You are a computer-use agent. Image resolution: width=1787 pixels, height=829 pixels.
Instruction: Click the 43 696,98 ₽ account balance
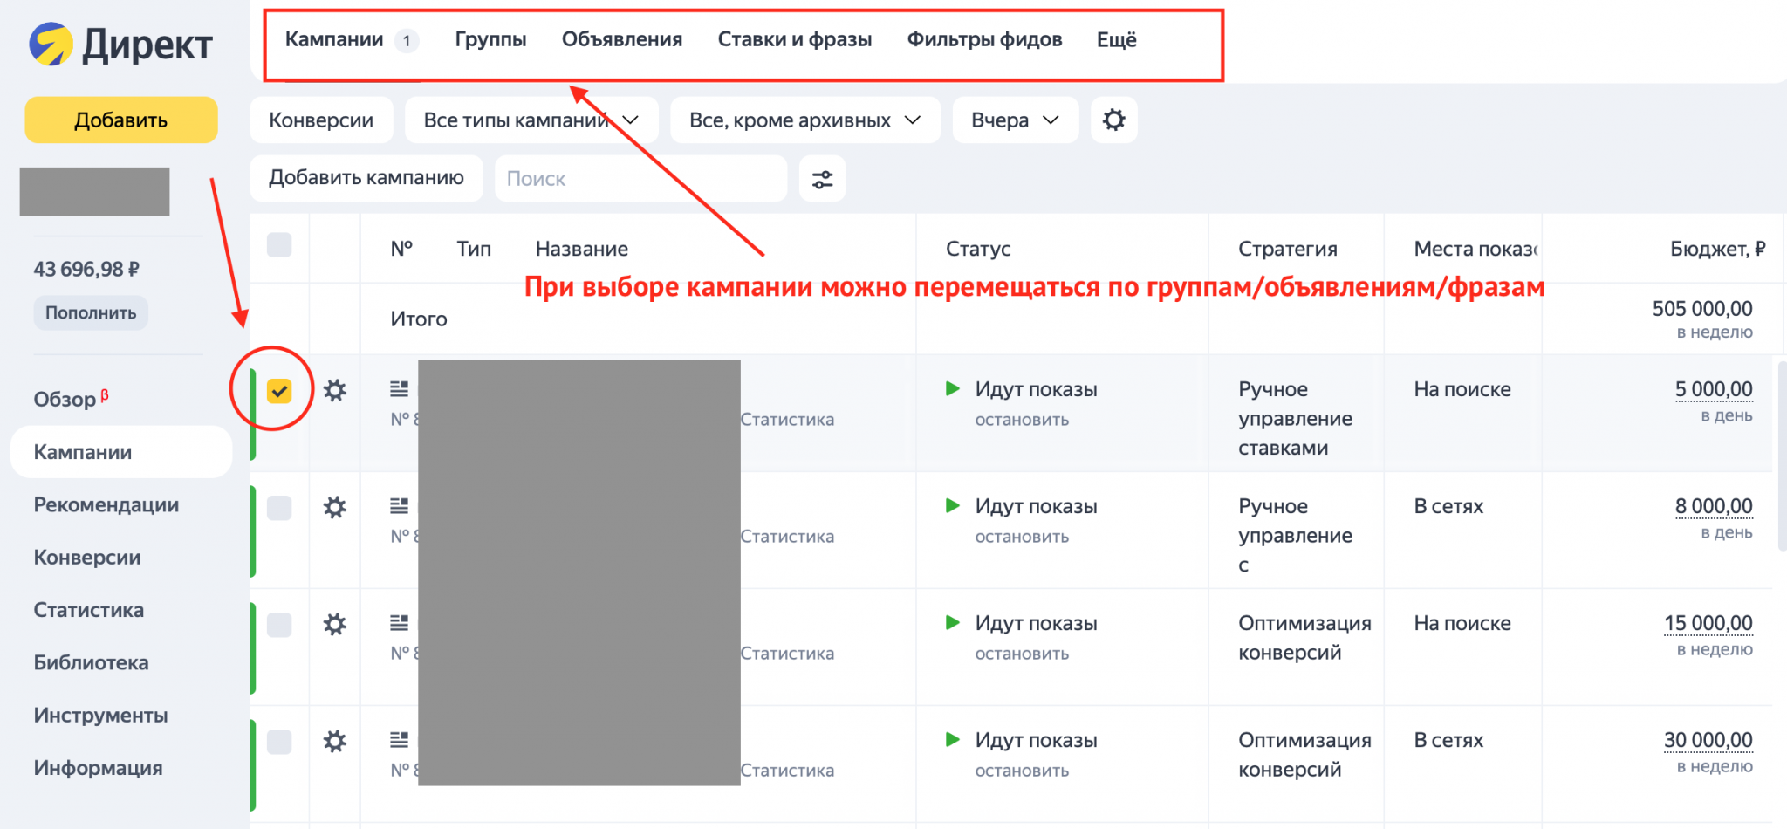click(86, 269)
